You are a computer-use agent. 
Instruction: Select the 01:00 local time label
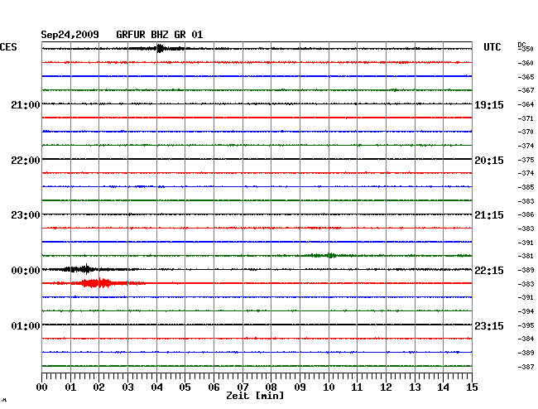[26, 325]
